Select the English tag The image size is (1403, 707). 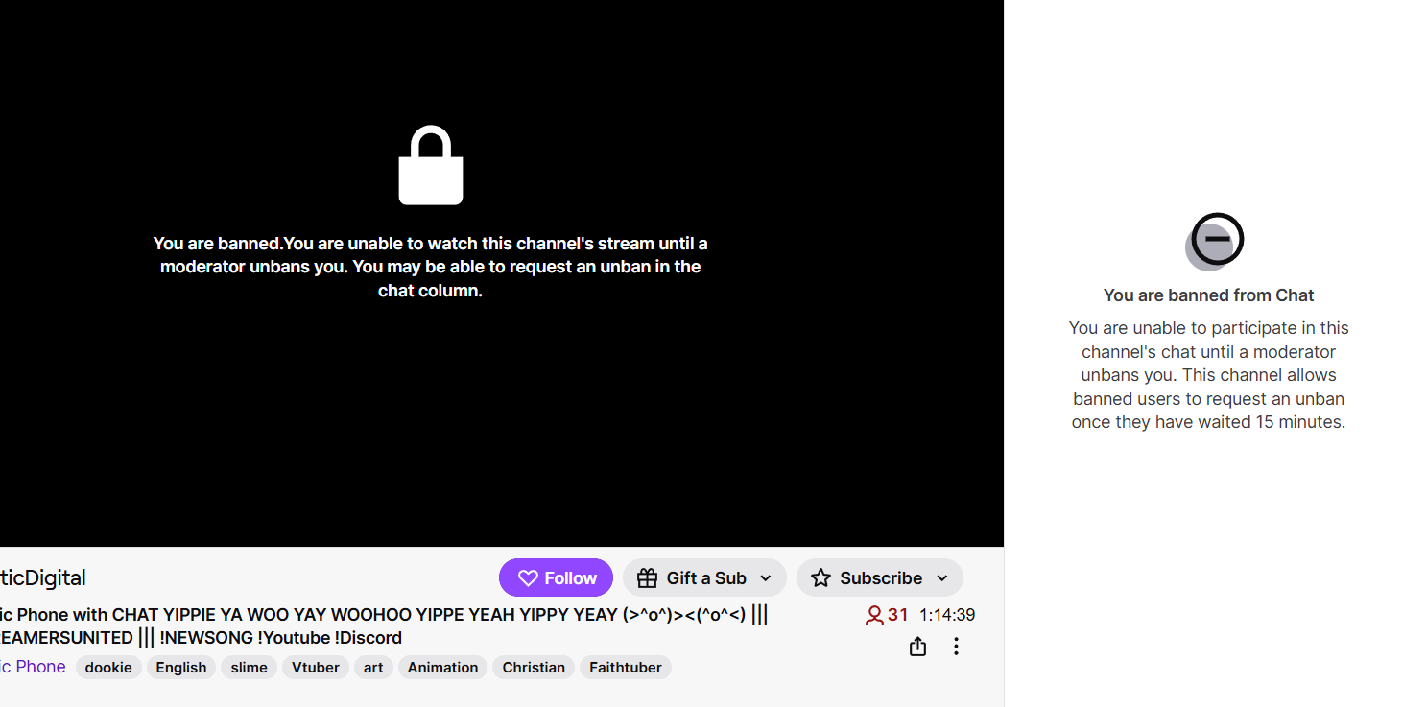coord(181,668)
